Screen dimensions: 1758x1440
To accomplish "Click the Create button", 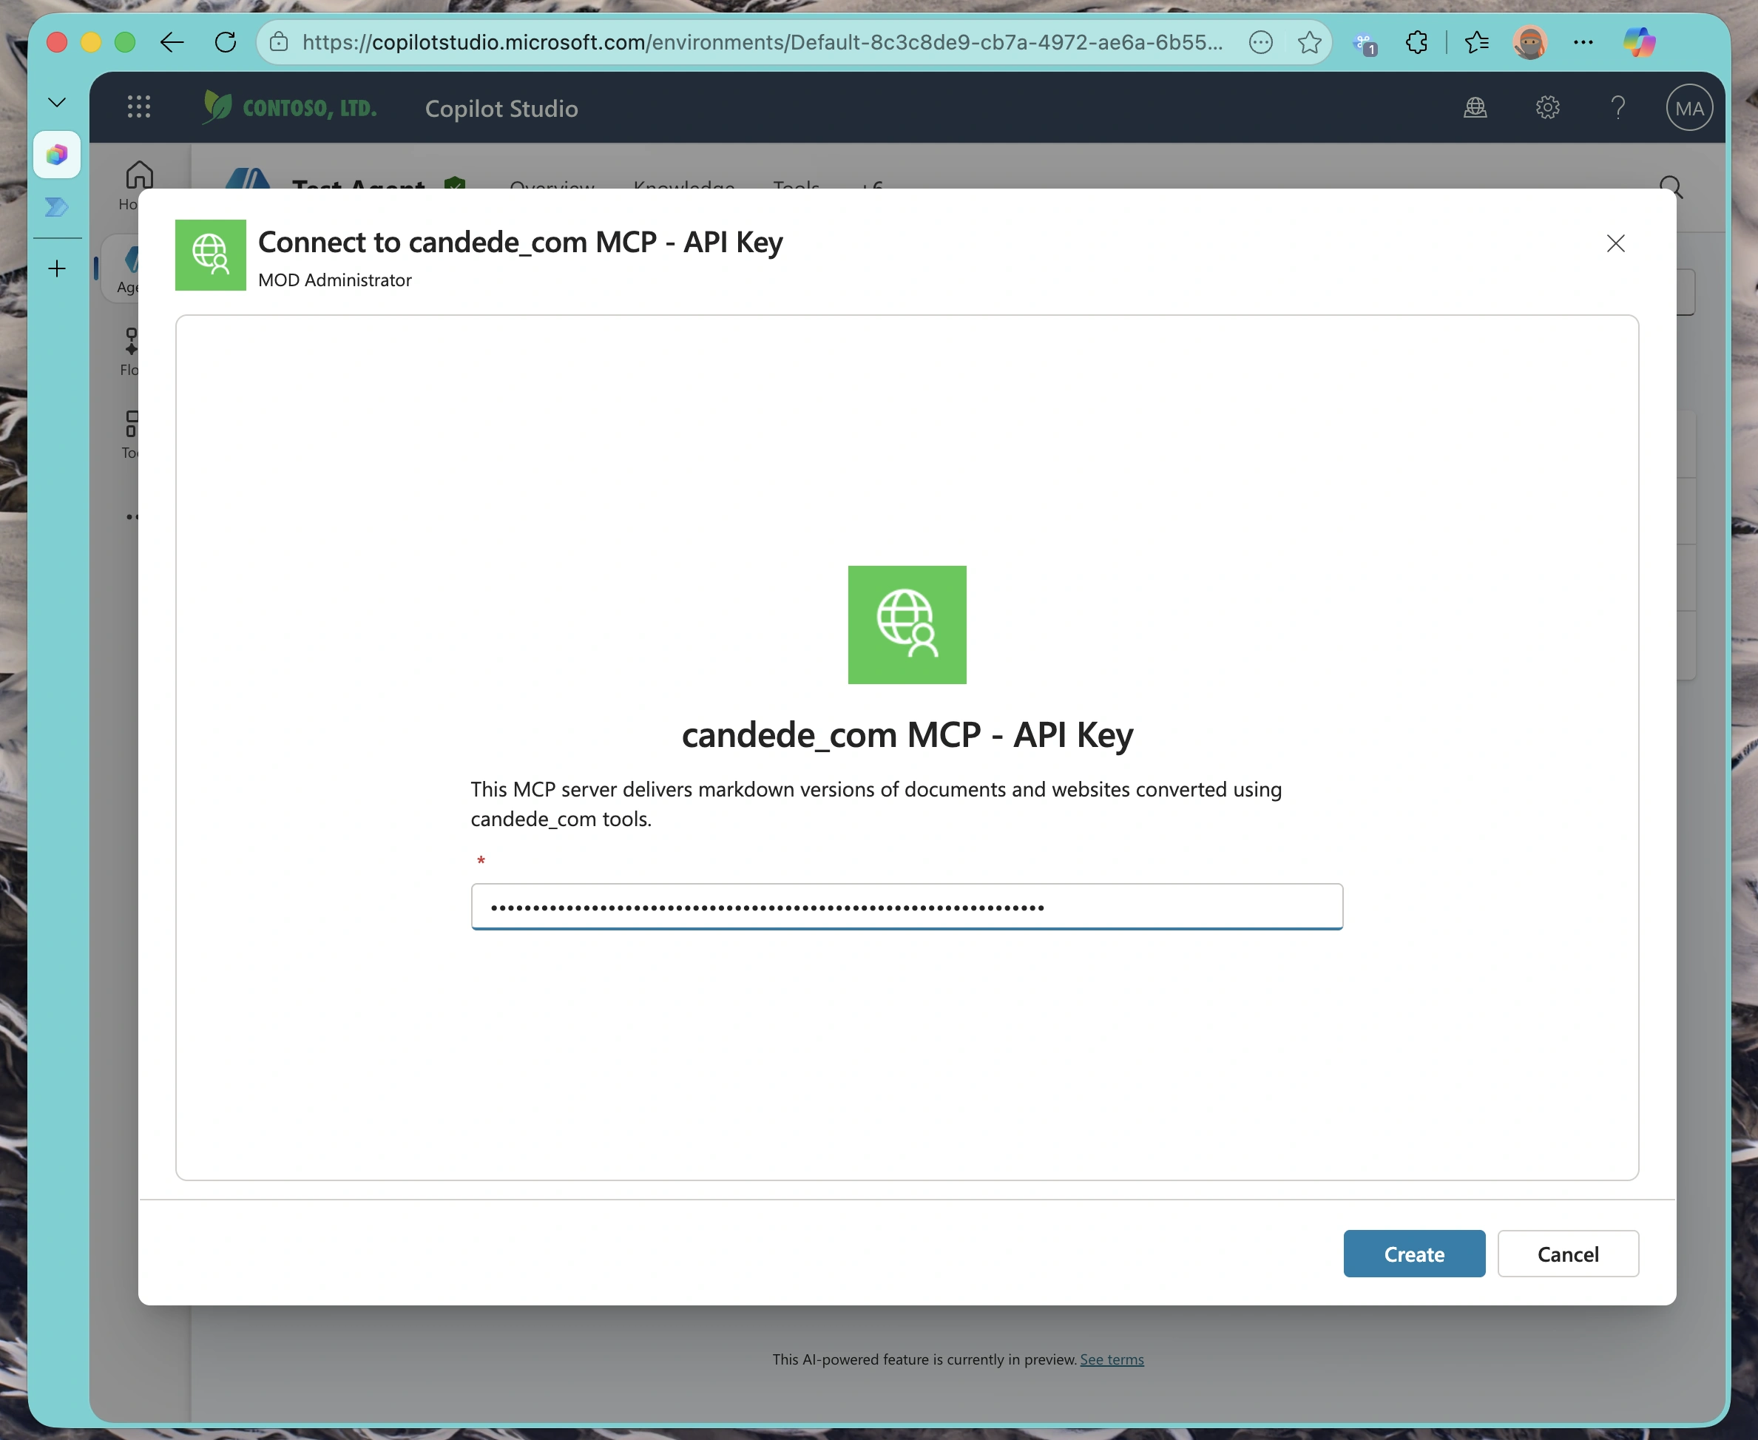I will (1414, 1254).
